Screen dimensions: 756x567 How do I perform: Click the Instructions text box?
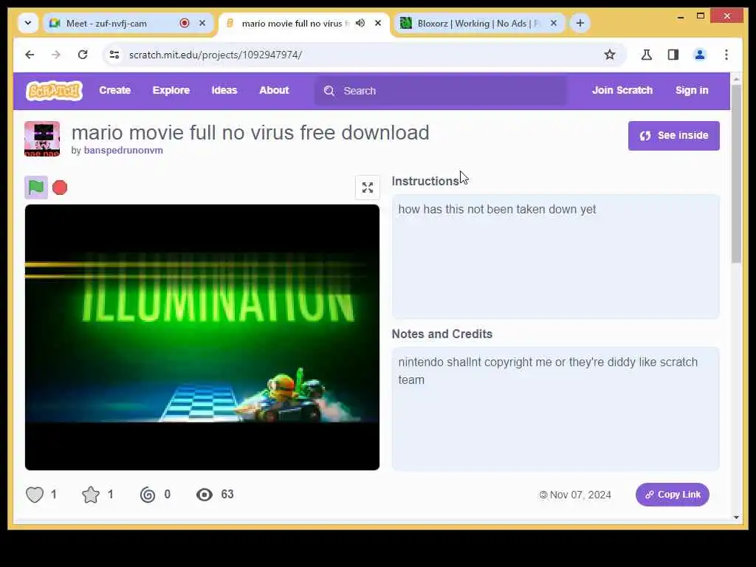click(555, 256)
